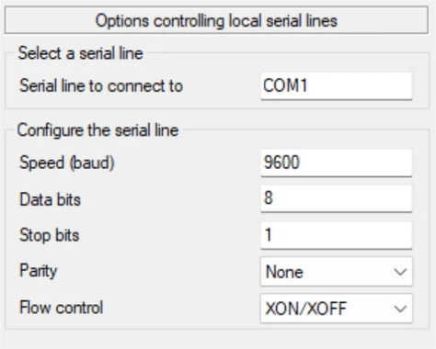Open the Flow control chevron arrow
436x349 pixels.
point(400,309)
